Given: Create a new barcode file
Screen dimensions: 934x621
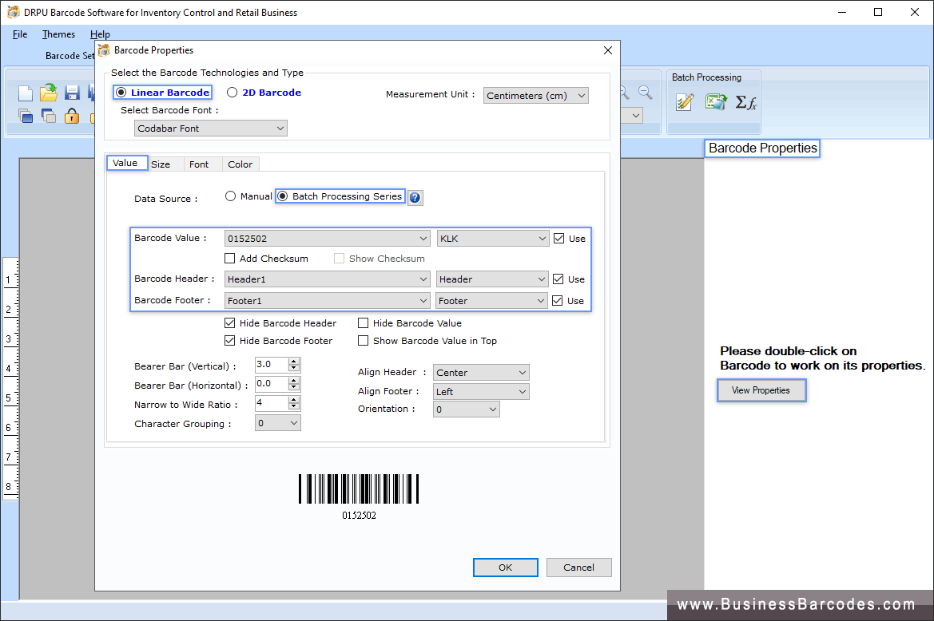Looking at the screenshot, I should (26, 92).
